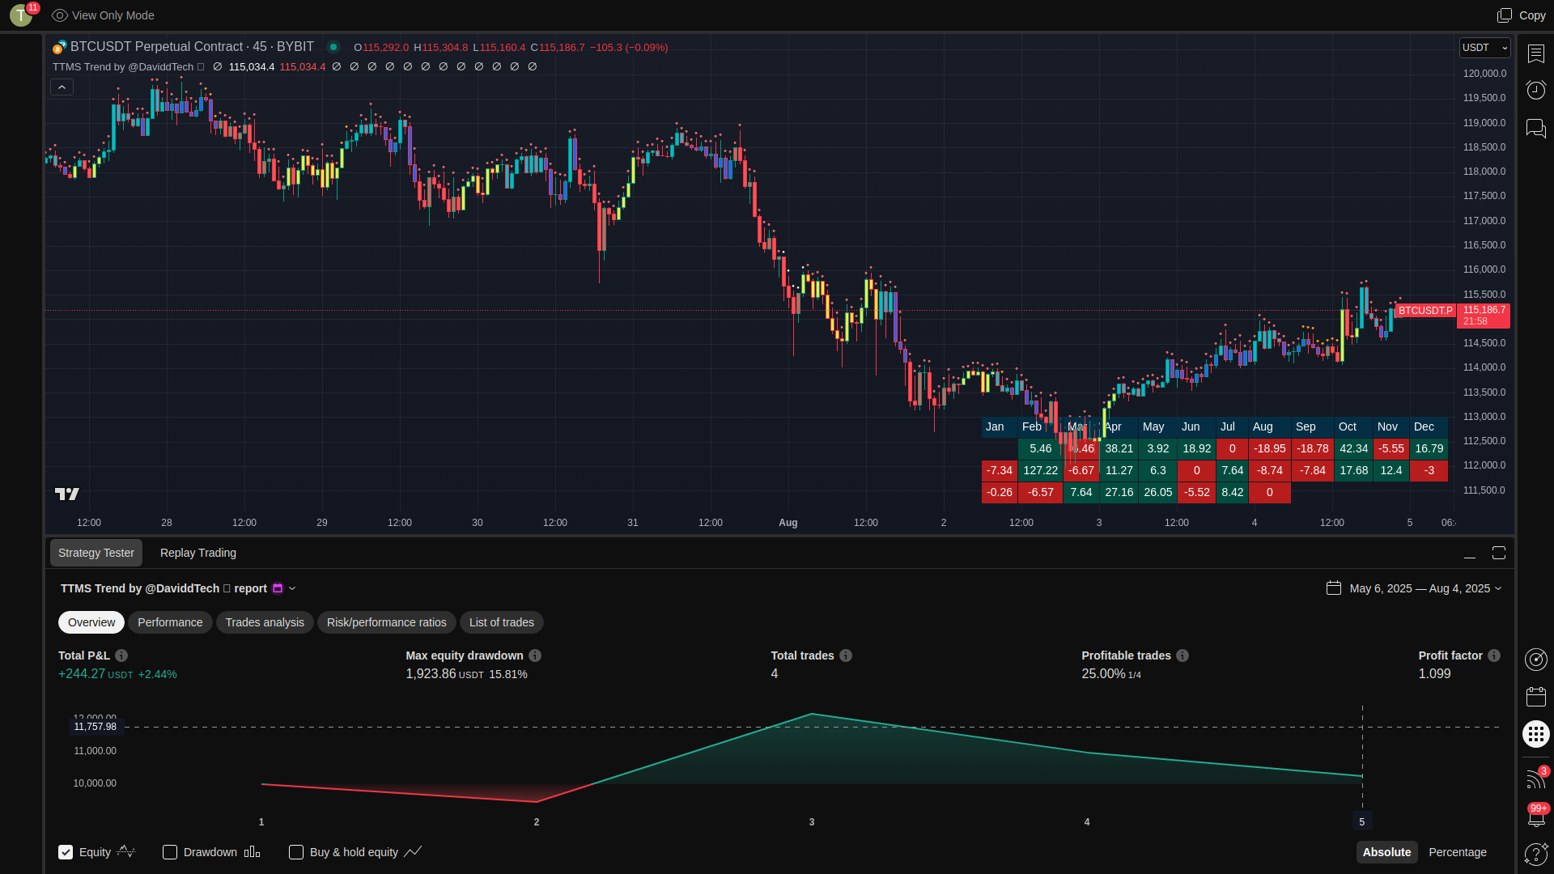Click the Copy button label
The image size is (1554, 874).
tap(1532, 15)
